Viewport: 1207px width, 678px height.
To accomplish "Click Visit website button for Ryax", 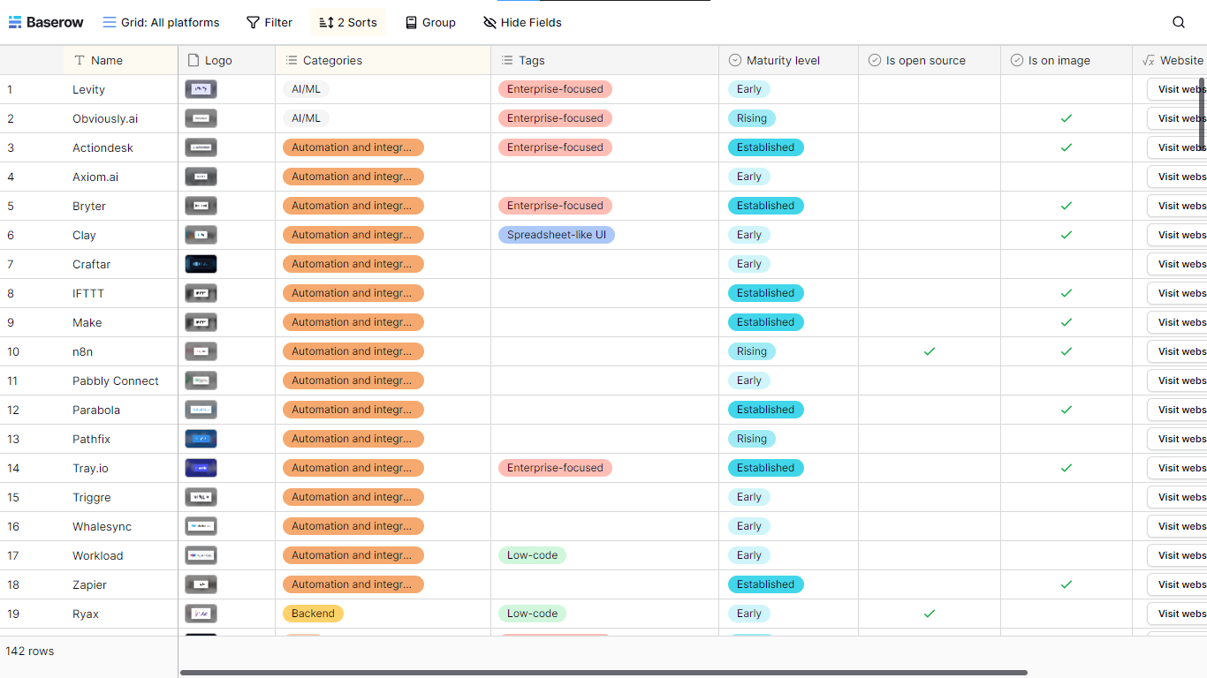I will [x=1177, y=614].
